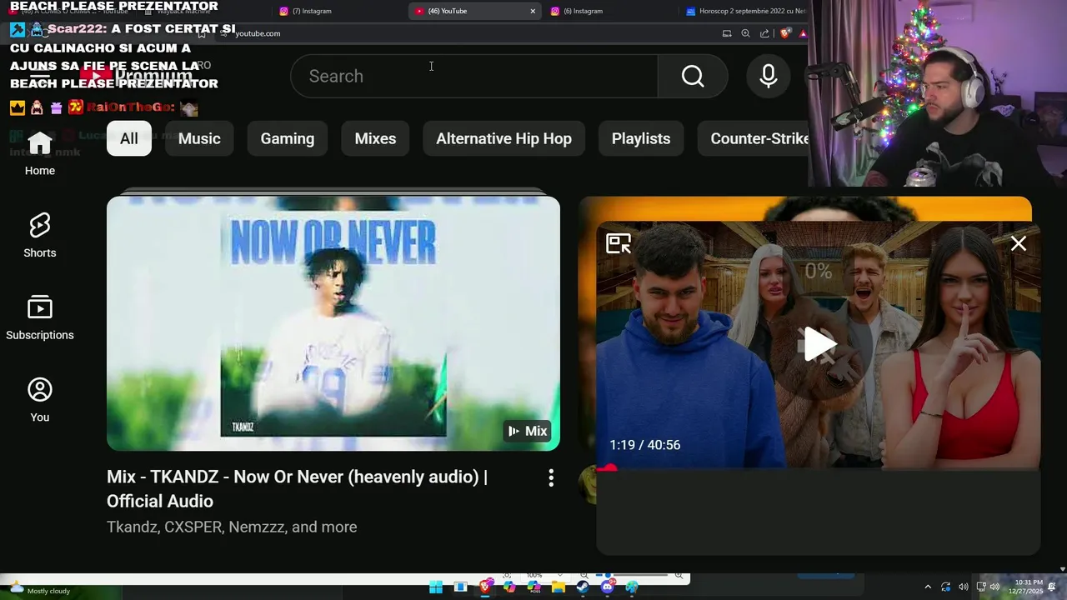Screen dimensions: 1067x600
Task: Open the Copilot icon on the taskbar
Action: pos(509,587)
